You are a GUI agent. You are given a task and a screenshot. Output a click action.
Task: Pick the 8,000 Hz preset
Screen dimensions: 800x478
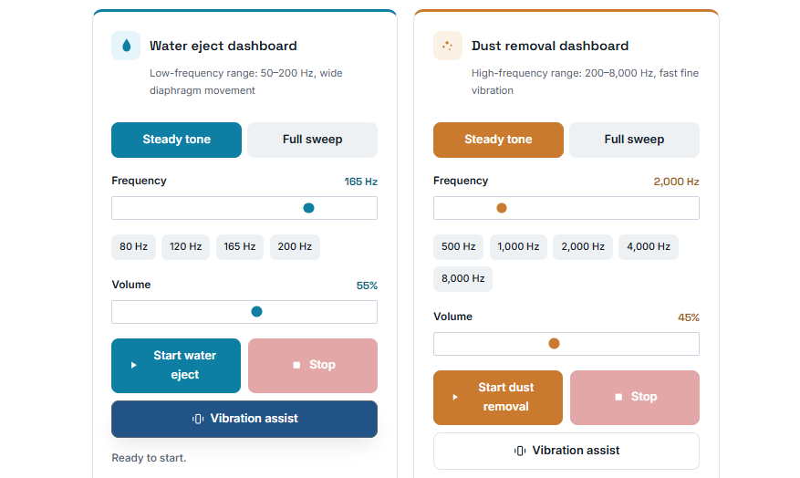[462, 279]
